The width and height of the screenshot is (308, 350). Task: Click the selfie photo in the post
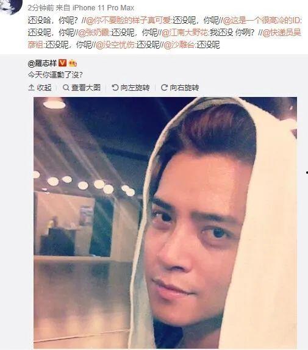pyautogui.click(x=165, y=223)
